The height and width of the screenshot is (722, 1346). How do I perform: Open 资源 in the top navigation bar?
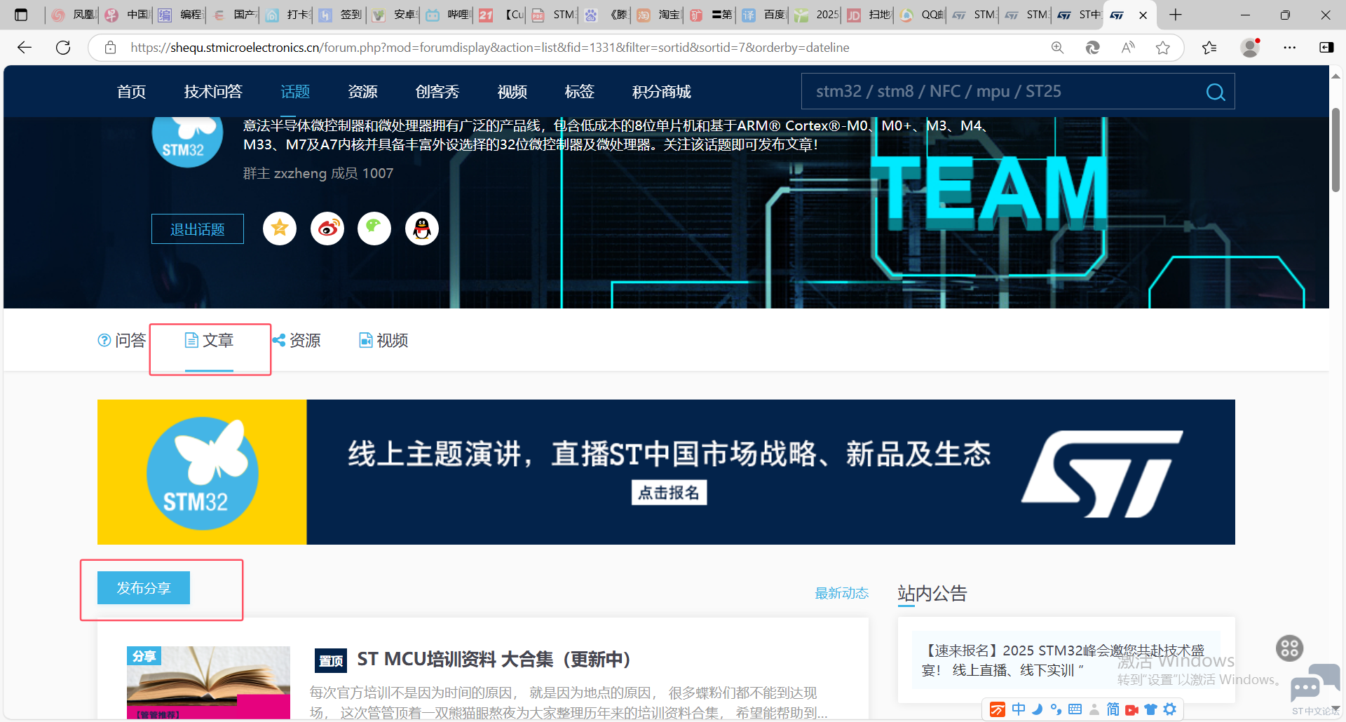tap(362, 92)
